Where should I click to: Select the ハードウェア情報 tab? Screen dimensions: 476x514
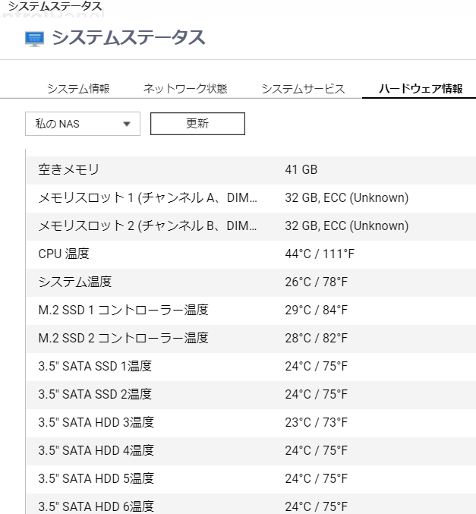tap(421, 89)
